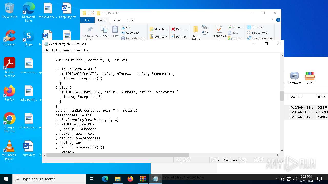
Task: Click Notepad horizontal scrollbar thumb
Action: (118, 155)
